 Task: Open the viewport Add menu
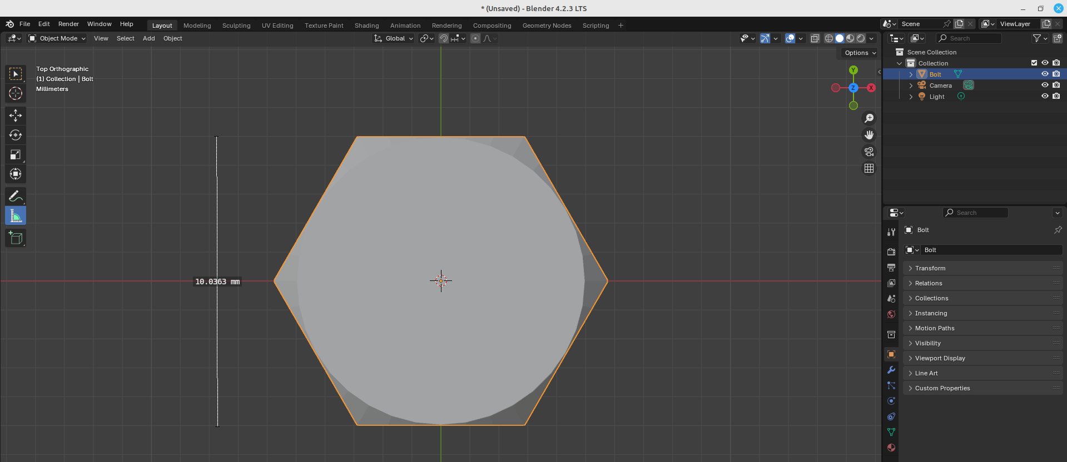149,38
